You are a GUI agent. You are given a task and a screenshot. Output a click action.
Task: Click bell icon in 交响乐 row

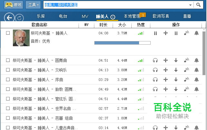(196, 70)
